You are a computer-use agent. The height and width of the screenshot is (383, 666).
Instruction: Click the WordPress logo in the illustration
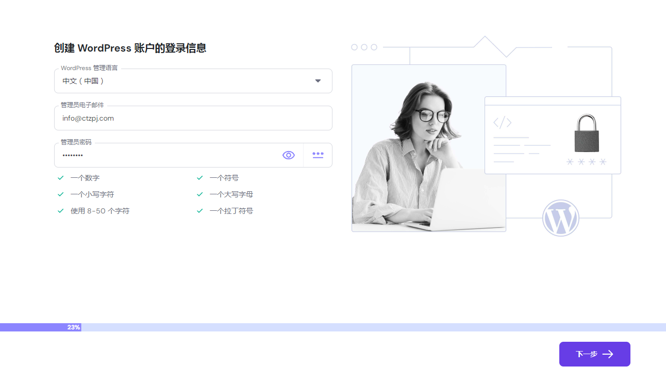click(560, 218)
